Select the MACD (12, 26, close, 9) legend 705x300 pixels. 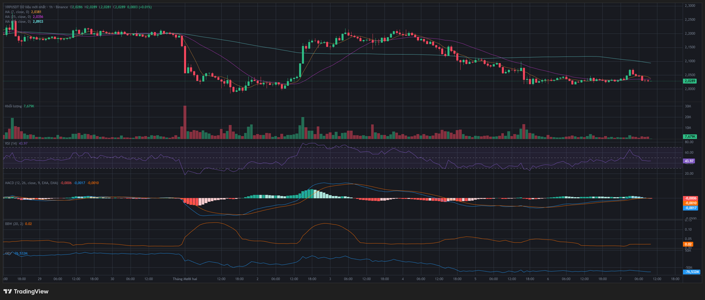(x=31, y=182)
